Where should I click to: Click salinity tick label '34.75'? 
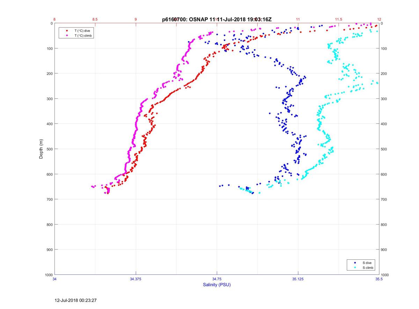[x=217, y=279]
